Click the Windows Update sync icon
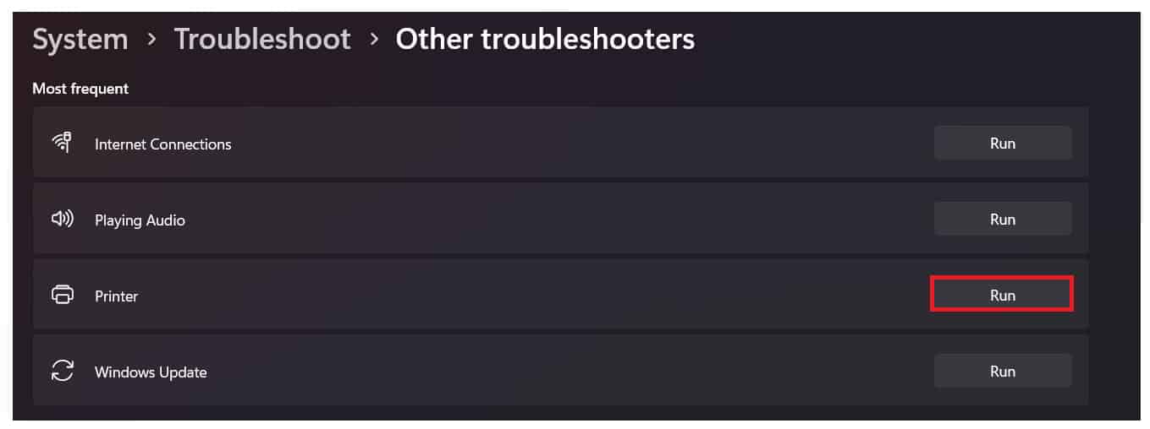The height and width of the screenshot is (429, 1150). click(x=62, y=372)
